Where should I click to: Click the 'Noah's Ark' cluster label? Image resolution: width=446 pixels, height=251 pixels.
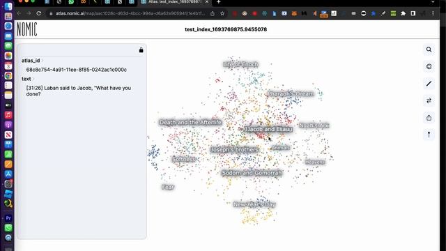tap(314, 125)
